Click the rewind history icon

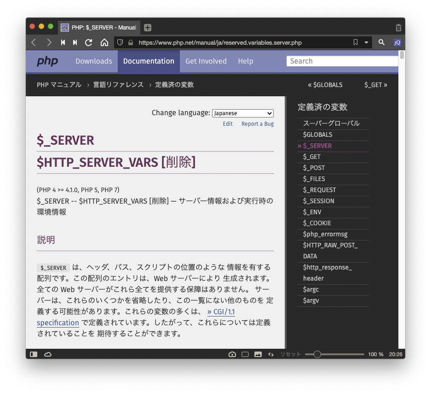pos(63,42)
